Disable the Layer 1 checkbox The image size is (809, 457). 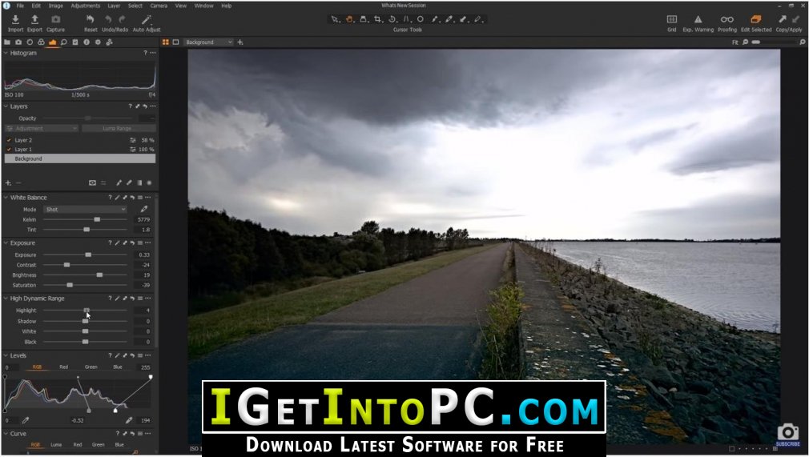click(9, 150)
